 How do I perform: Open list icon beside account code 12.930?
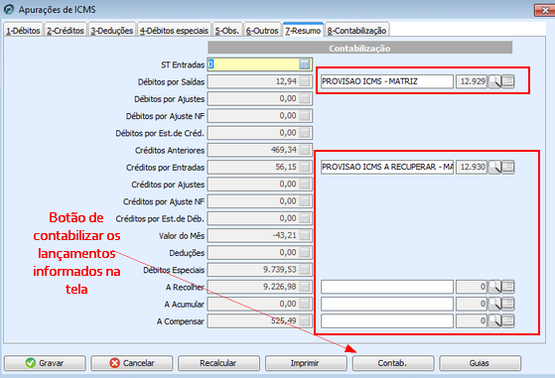(x=508, y=167)
